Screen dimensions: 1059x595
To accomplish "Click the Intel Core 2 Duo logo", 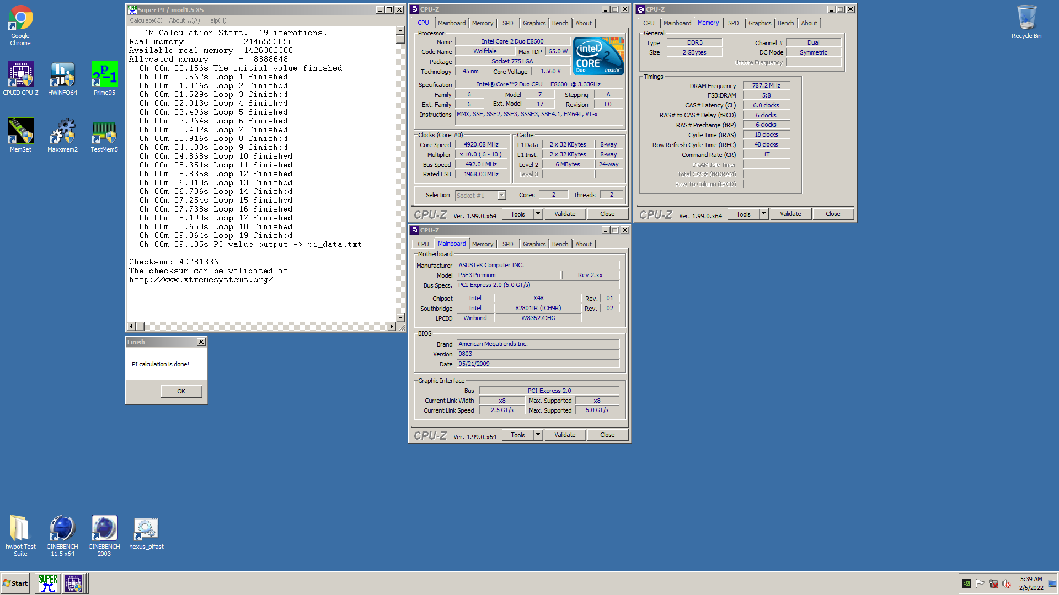I will pos(598,56).
